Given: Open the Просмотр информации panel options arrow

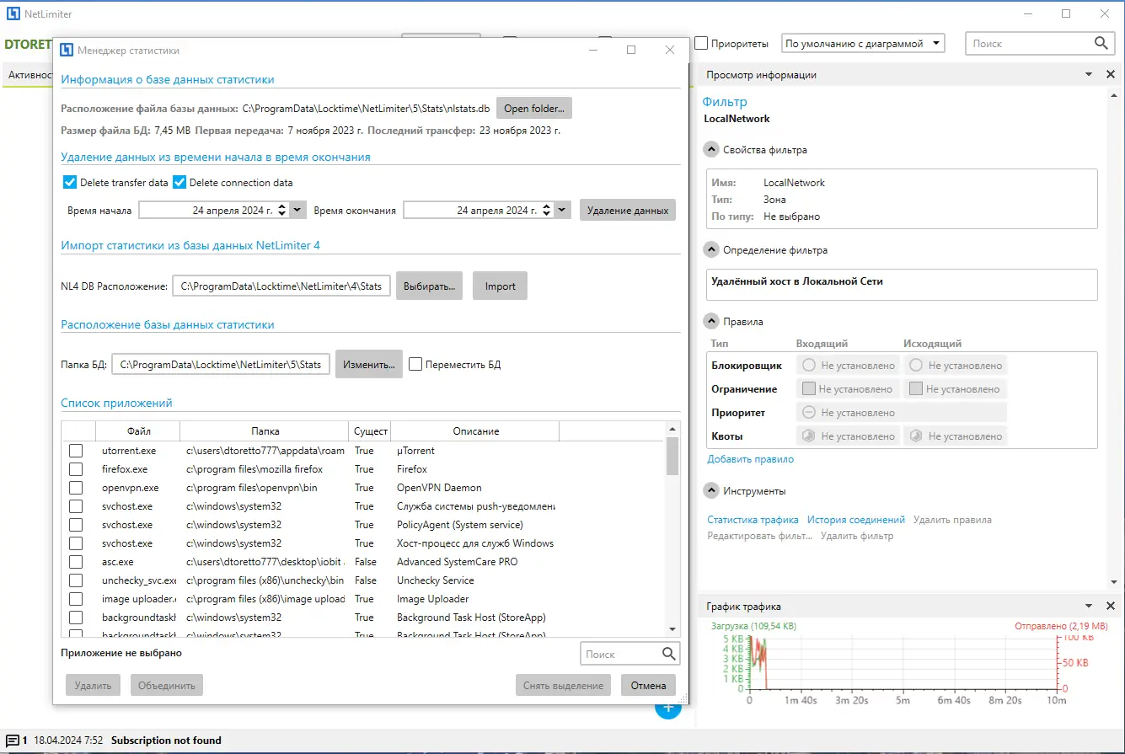Looking at the screenshot, I should click(x=1089, y=75).
